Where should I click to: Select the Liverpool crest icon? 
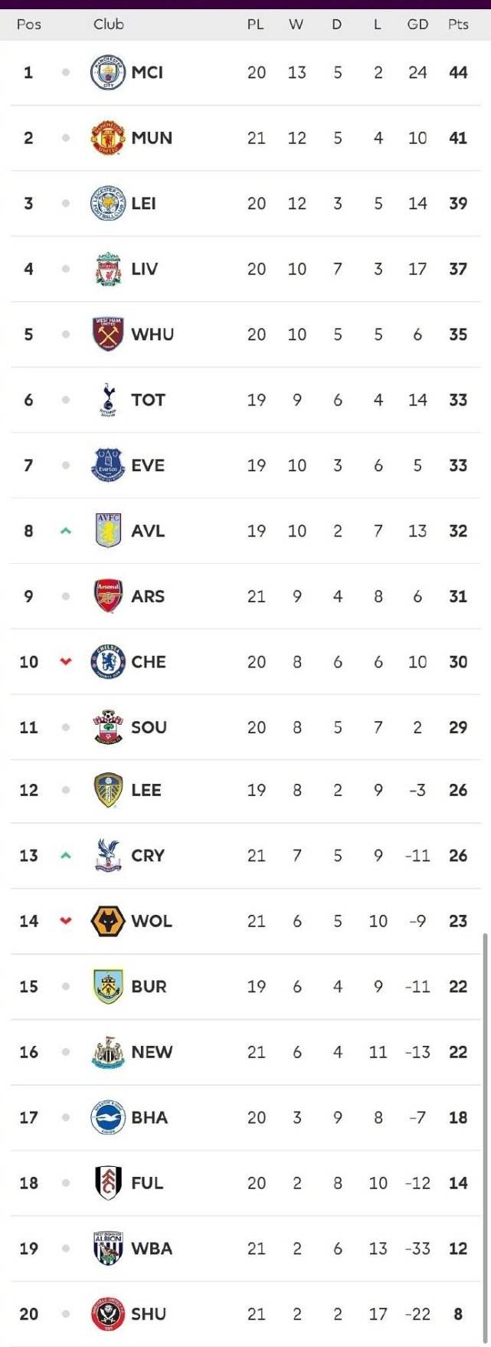(108, 269)
